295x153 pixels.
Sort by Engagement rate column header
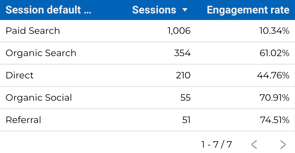[248, 10]
